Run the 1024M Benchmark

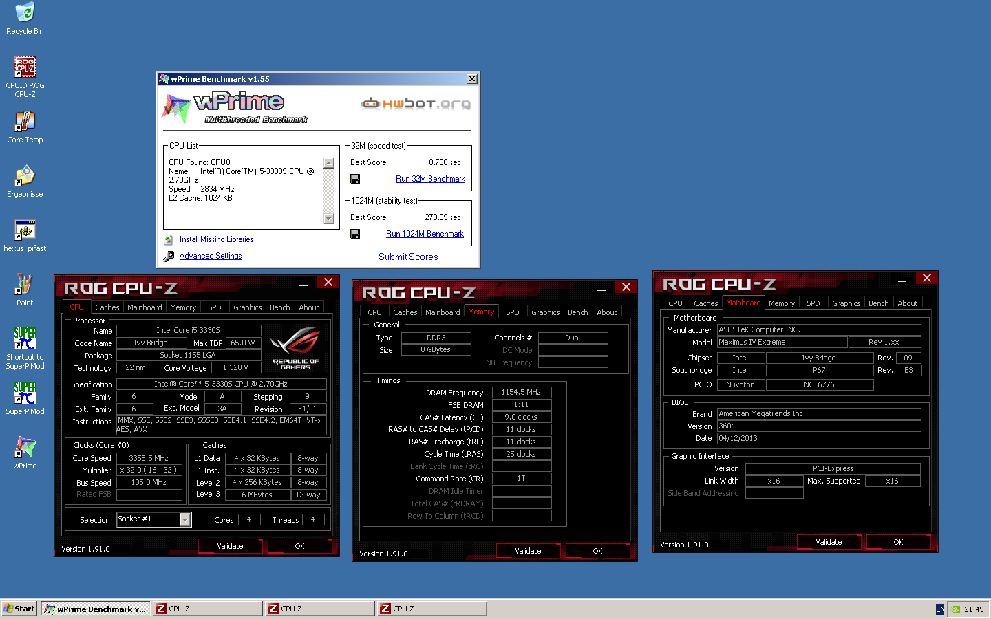tap(425, 234)
